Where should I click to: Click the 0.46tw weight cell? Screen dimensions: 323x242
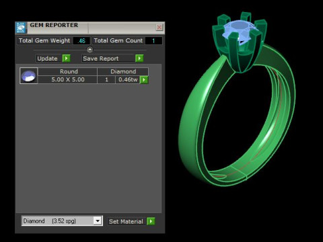tap(128, 79)
